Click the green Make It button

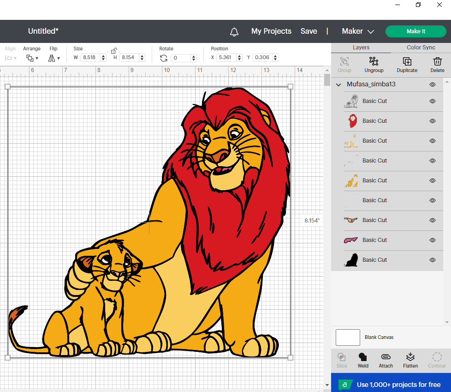(x=415, y=31)
